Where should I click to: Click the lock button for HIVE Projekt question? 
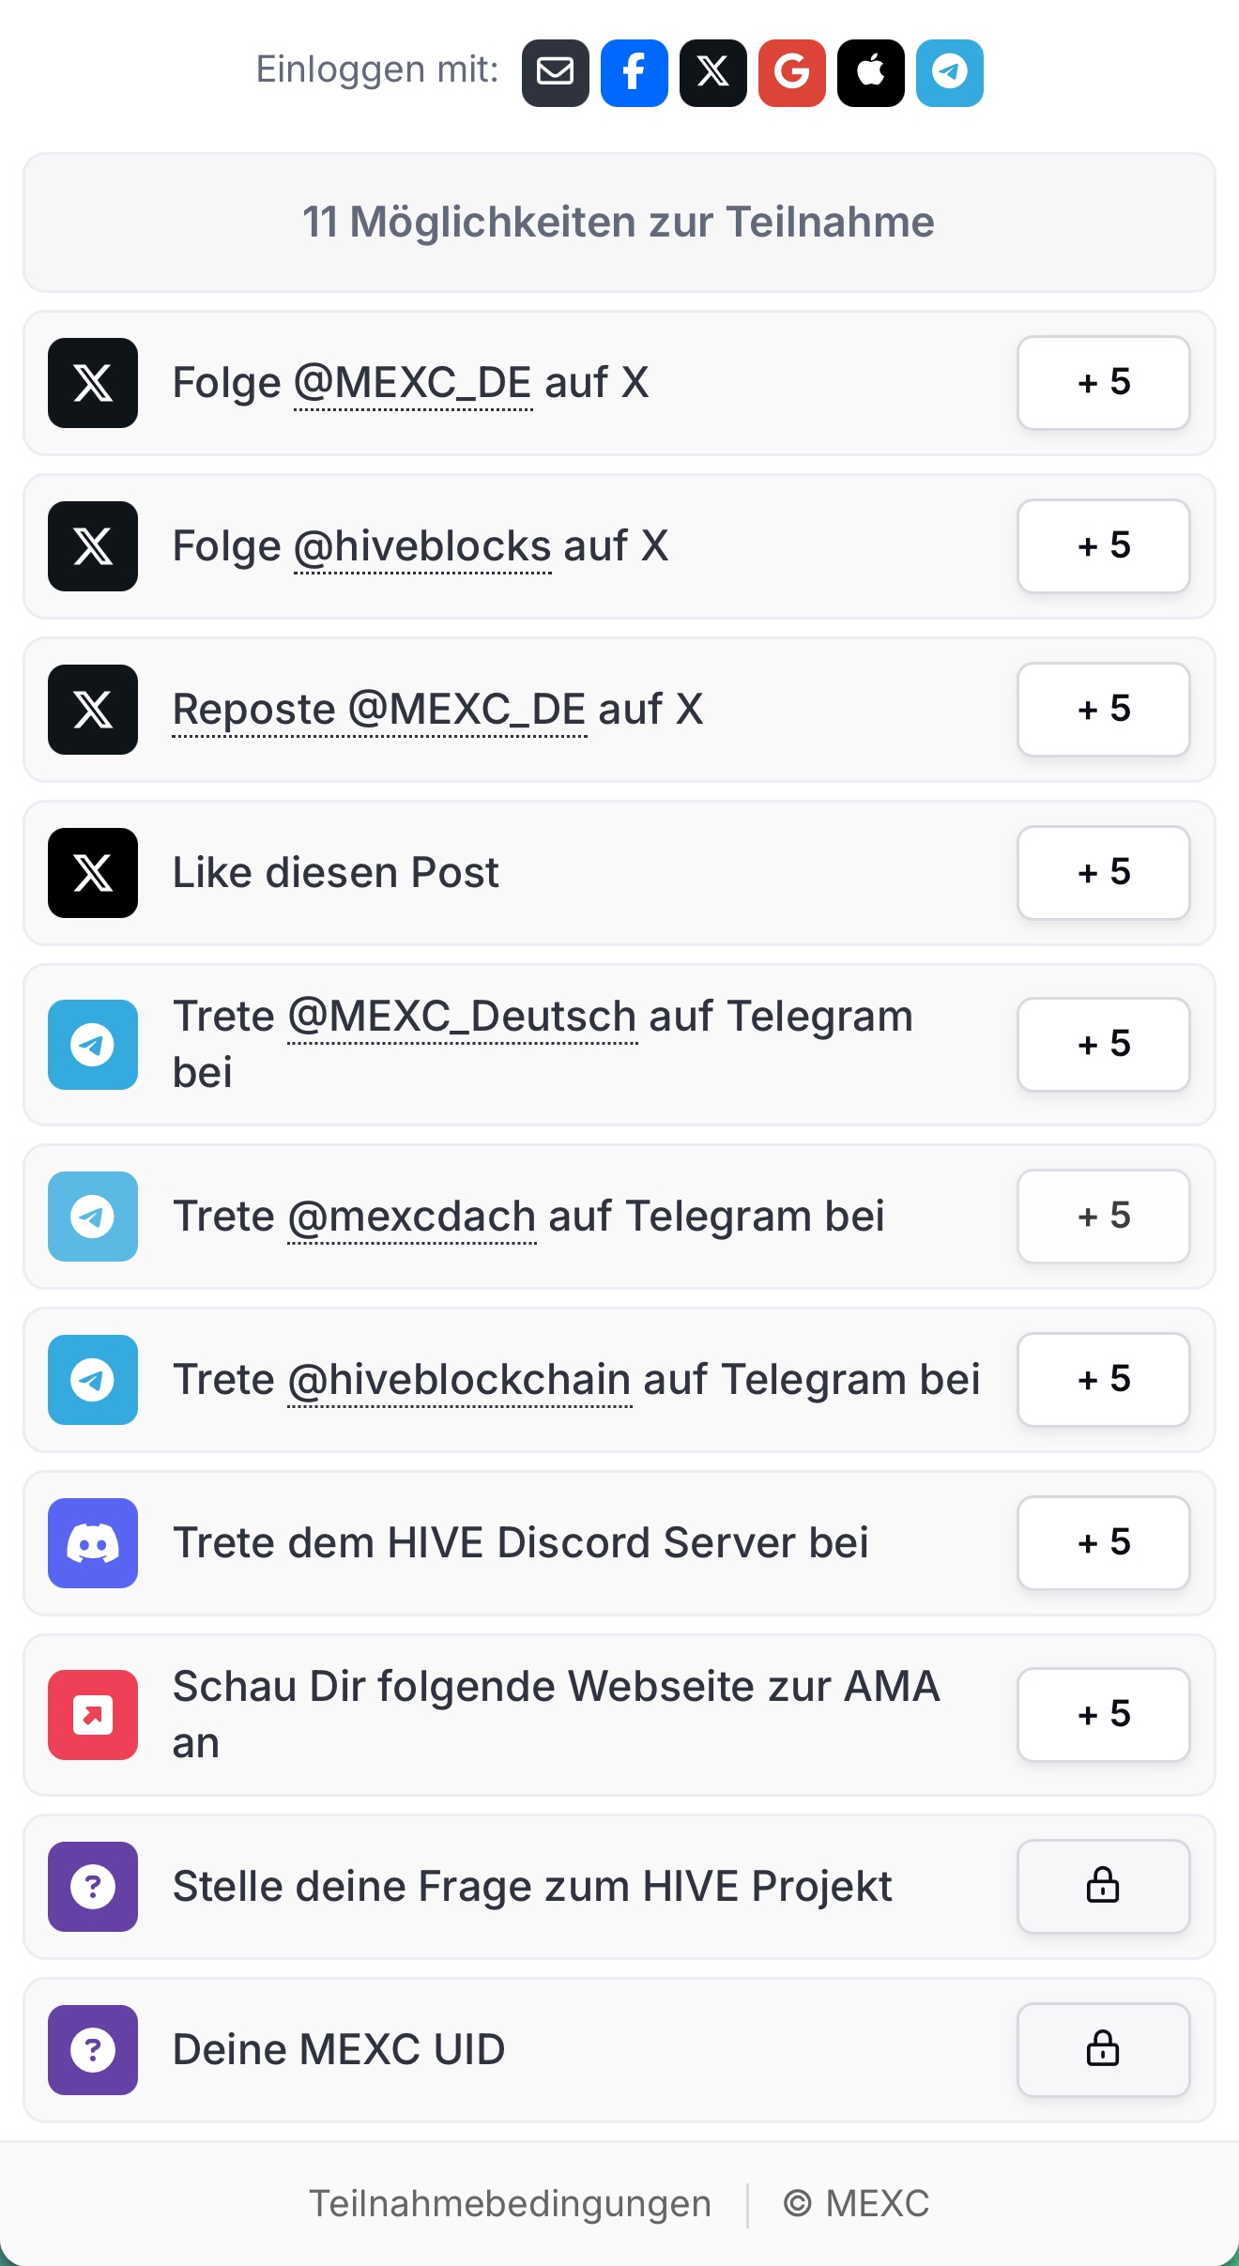tap(1103, 1886)
